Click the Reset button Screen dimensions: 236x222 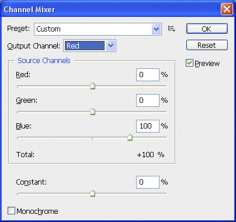coord(207,45)
